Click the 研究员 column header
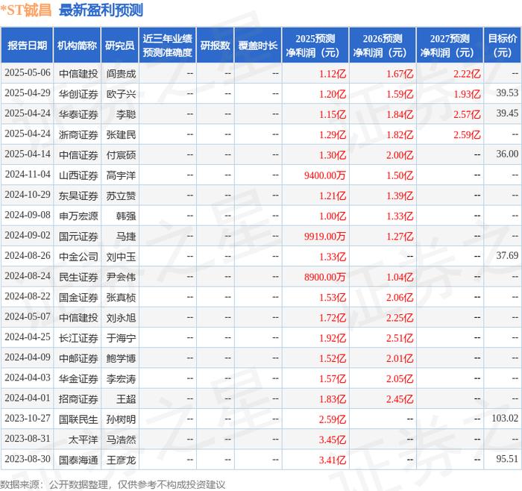522x491 pixels. tap(120, 46)
